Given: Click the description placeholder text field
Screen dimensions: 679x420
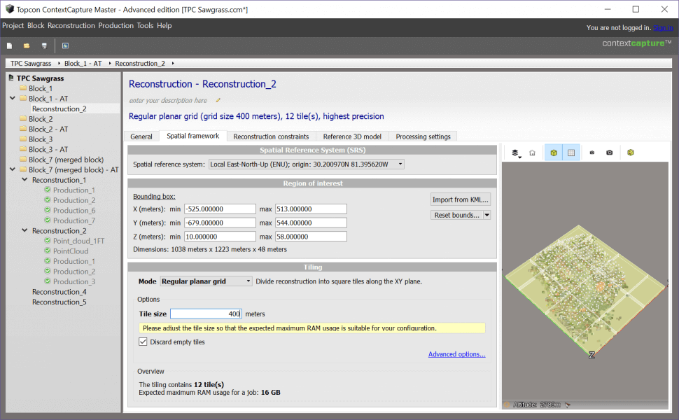Looking at the screenshot, I should pyautogui.click(x=168, y=101).
